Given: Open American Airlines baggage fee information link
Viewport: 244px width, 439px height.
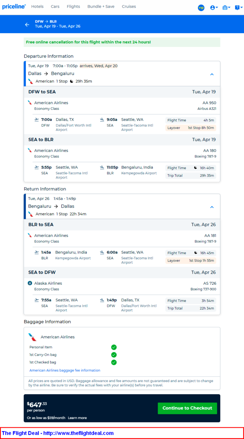Looking at the screenshot, I should tap(65, 370).
